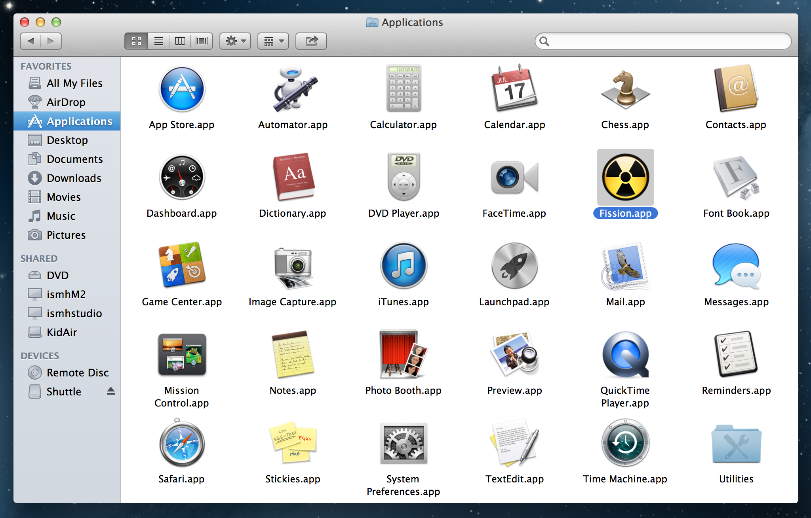Image resolution: width=811 pixels, height=518 pixels.
Task: Select the Reminders checklist icon
Action: pos(736,354)
